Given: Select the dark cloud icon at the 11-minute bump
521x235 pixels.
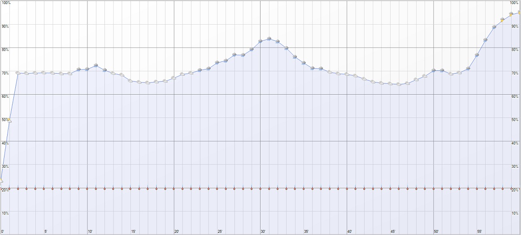Looking at the screenshot, I should 96,65.
